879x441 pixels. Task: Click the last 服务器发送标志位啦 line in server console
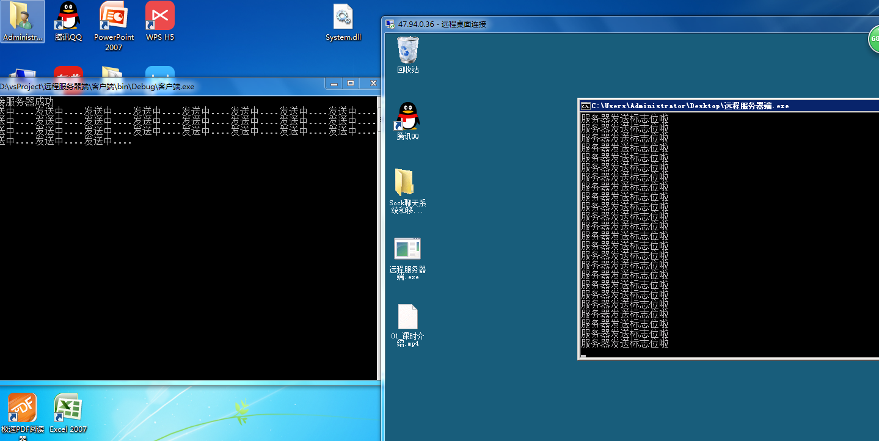[625, 343]
